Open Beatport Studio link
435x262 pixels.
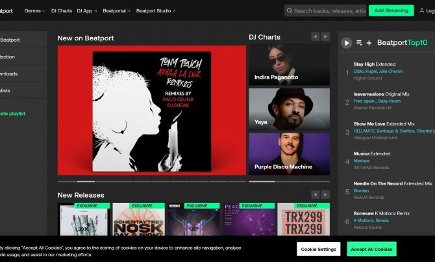156,11
